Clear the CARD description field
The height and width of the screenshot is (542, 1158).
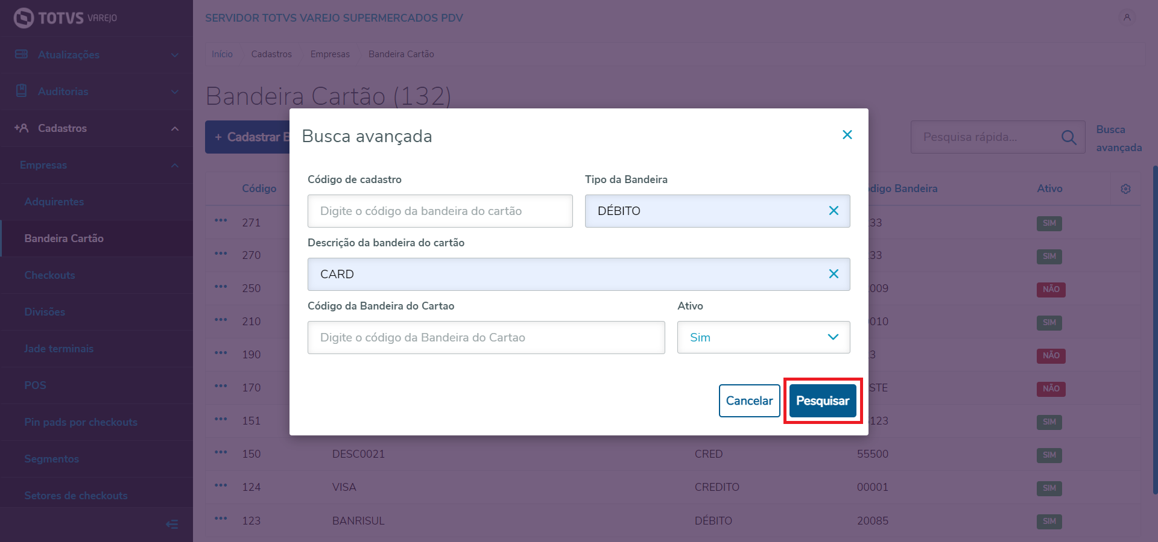point(834,274)
